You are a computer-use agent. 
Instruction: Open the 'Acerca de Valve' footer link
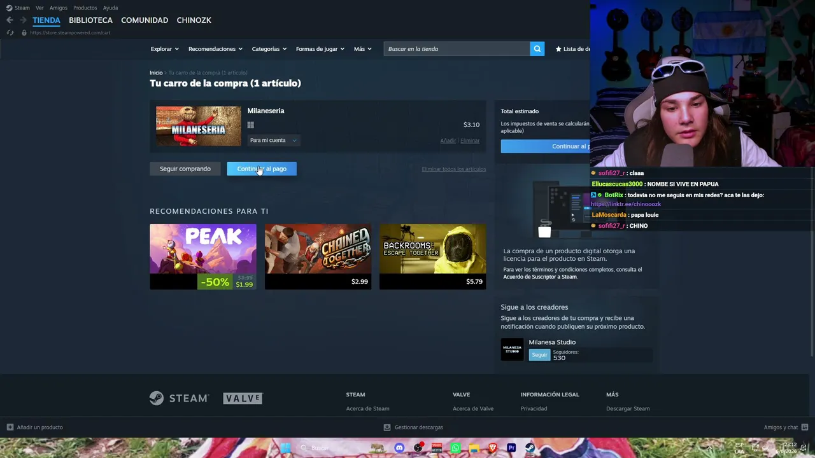[x=473, y=408]
